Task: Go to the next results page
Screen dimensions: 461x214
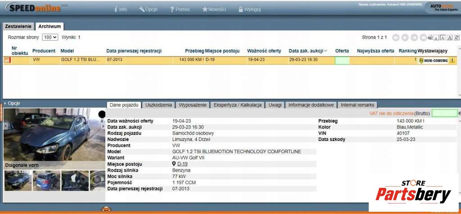Action: click(414, 37)
